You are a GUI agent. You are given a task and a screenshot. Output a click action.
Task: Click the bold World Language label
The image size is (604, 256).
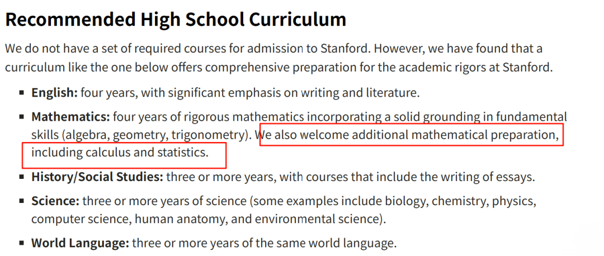click(80, 244)
